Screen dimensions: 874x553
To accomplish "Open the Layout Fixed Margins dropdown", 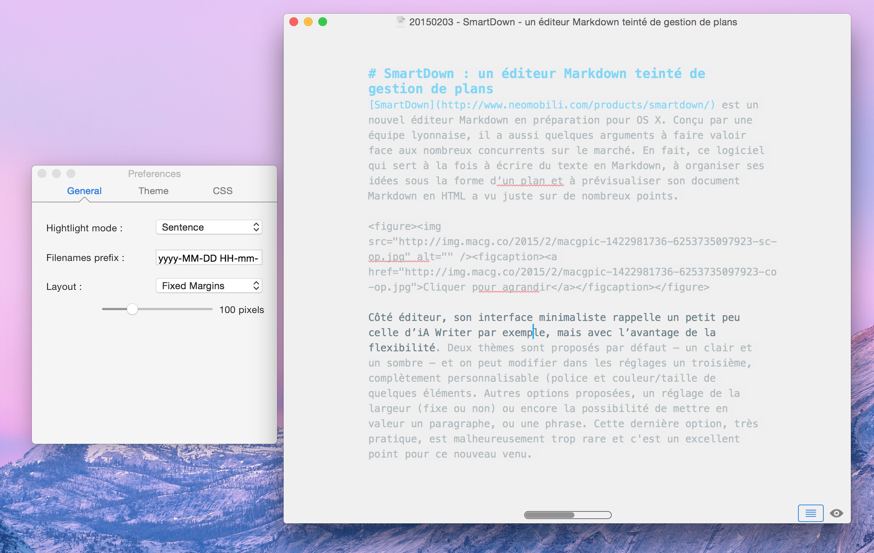I will click(x=209, y=286).
